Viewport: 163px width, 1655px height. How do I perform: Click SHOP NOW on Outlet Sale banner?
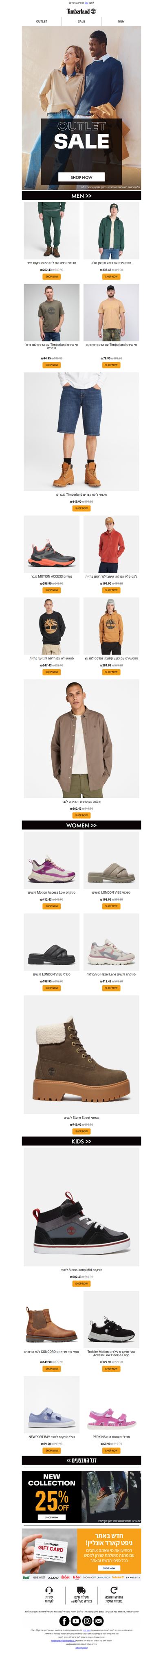coord(81,177)
